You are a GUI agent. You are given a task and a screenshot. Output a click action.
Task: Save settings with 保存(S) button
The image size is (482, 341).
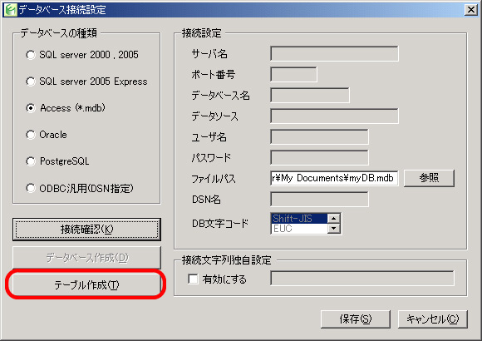click(356, 319)
